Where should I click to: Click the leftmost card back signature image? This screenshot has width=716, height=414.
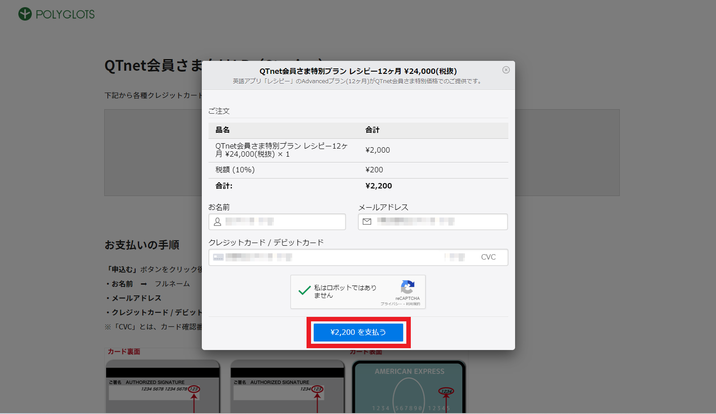tap(163, 387)
